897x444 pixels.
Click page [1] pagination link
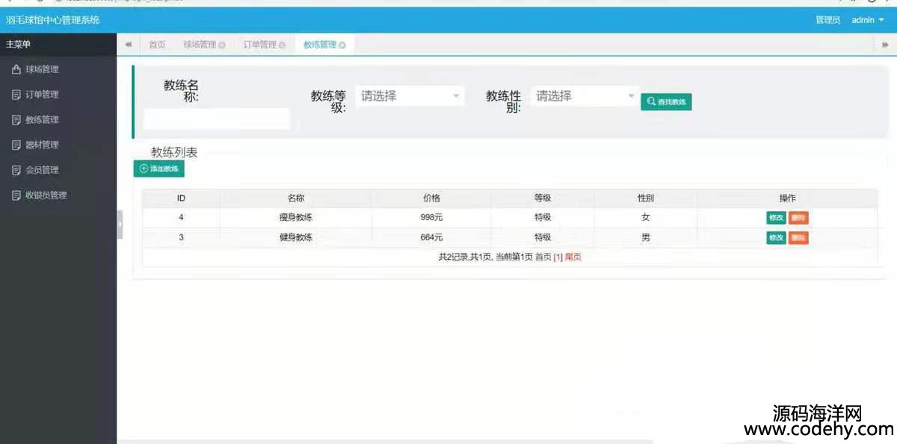pyautogui.click(x=558, y=257)
